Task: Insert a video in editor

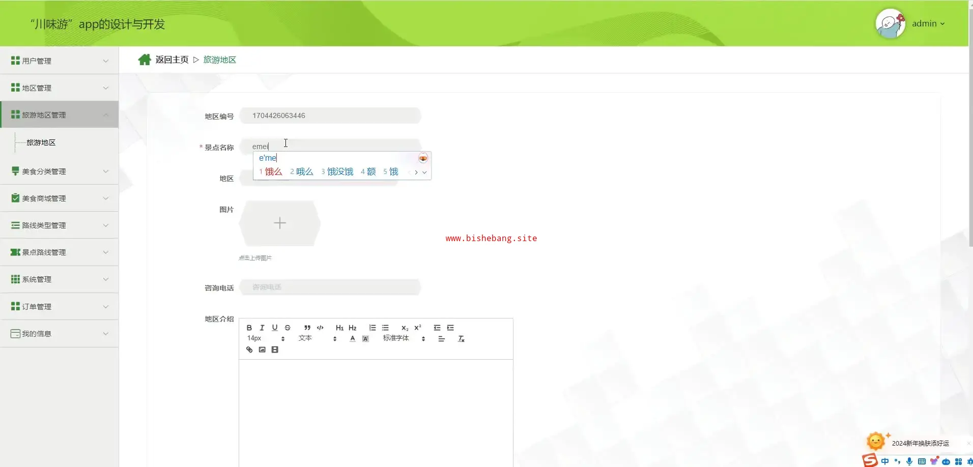Action: point(275,349)
